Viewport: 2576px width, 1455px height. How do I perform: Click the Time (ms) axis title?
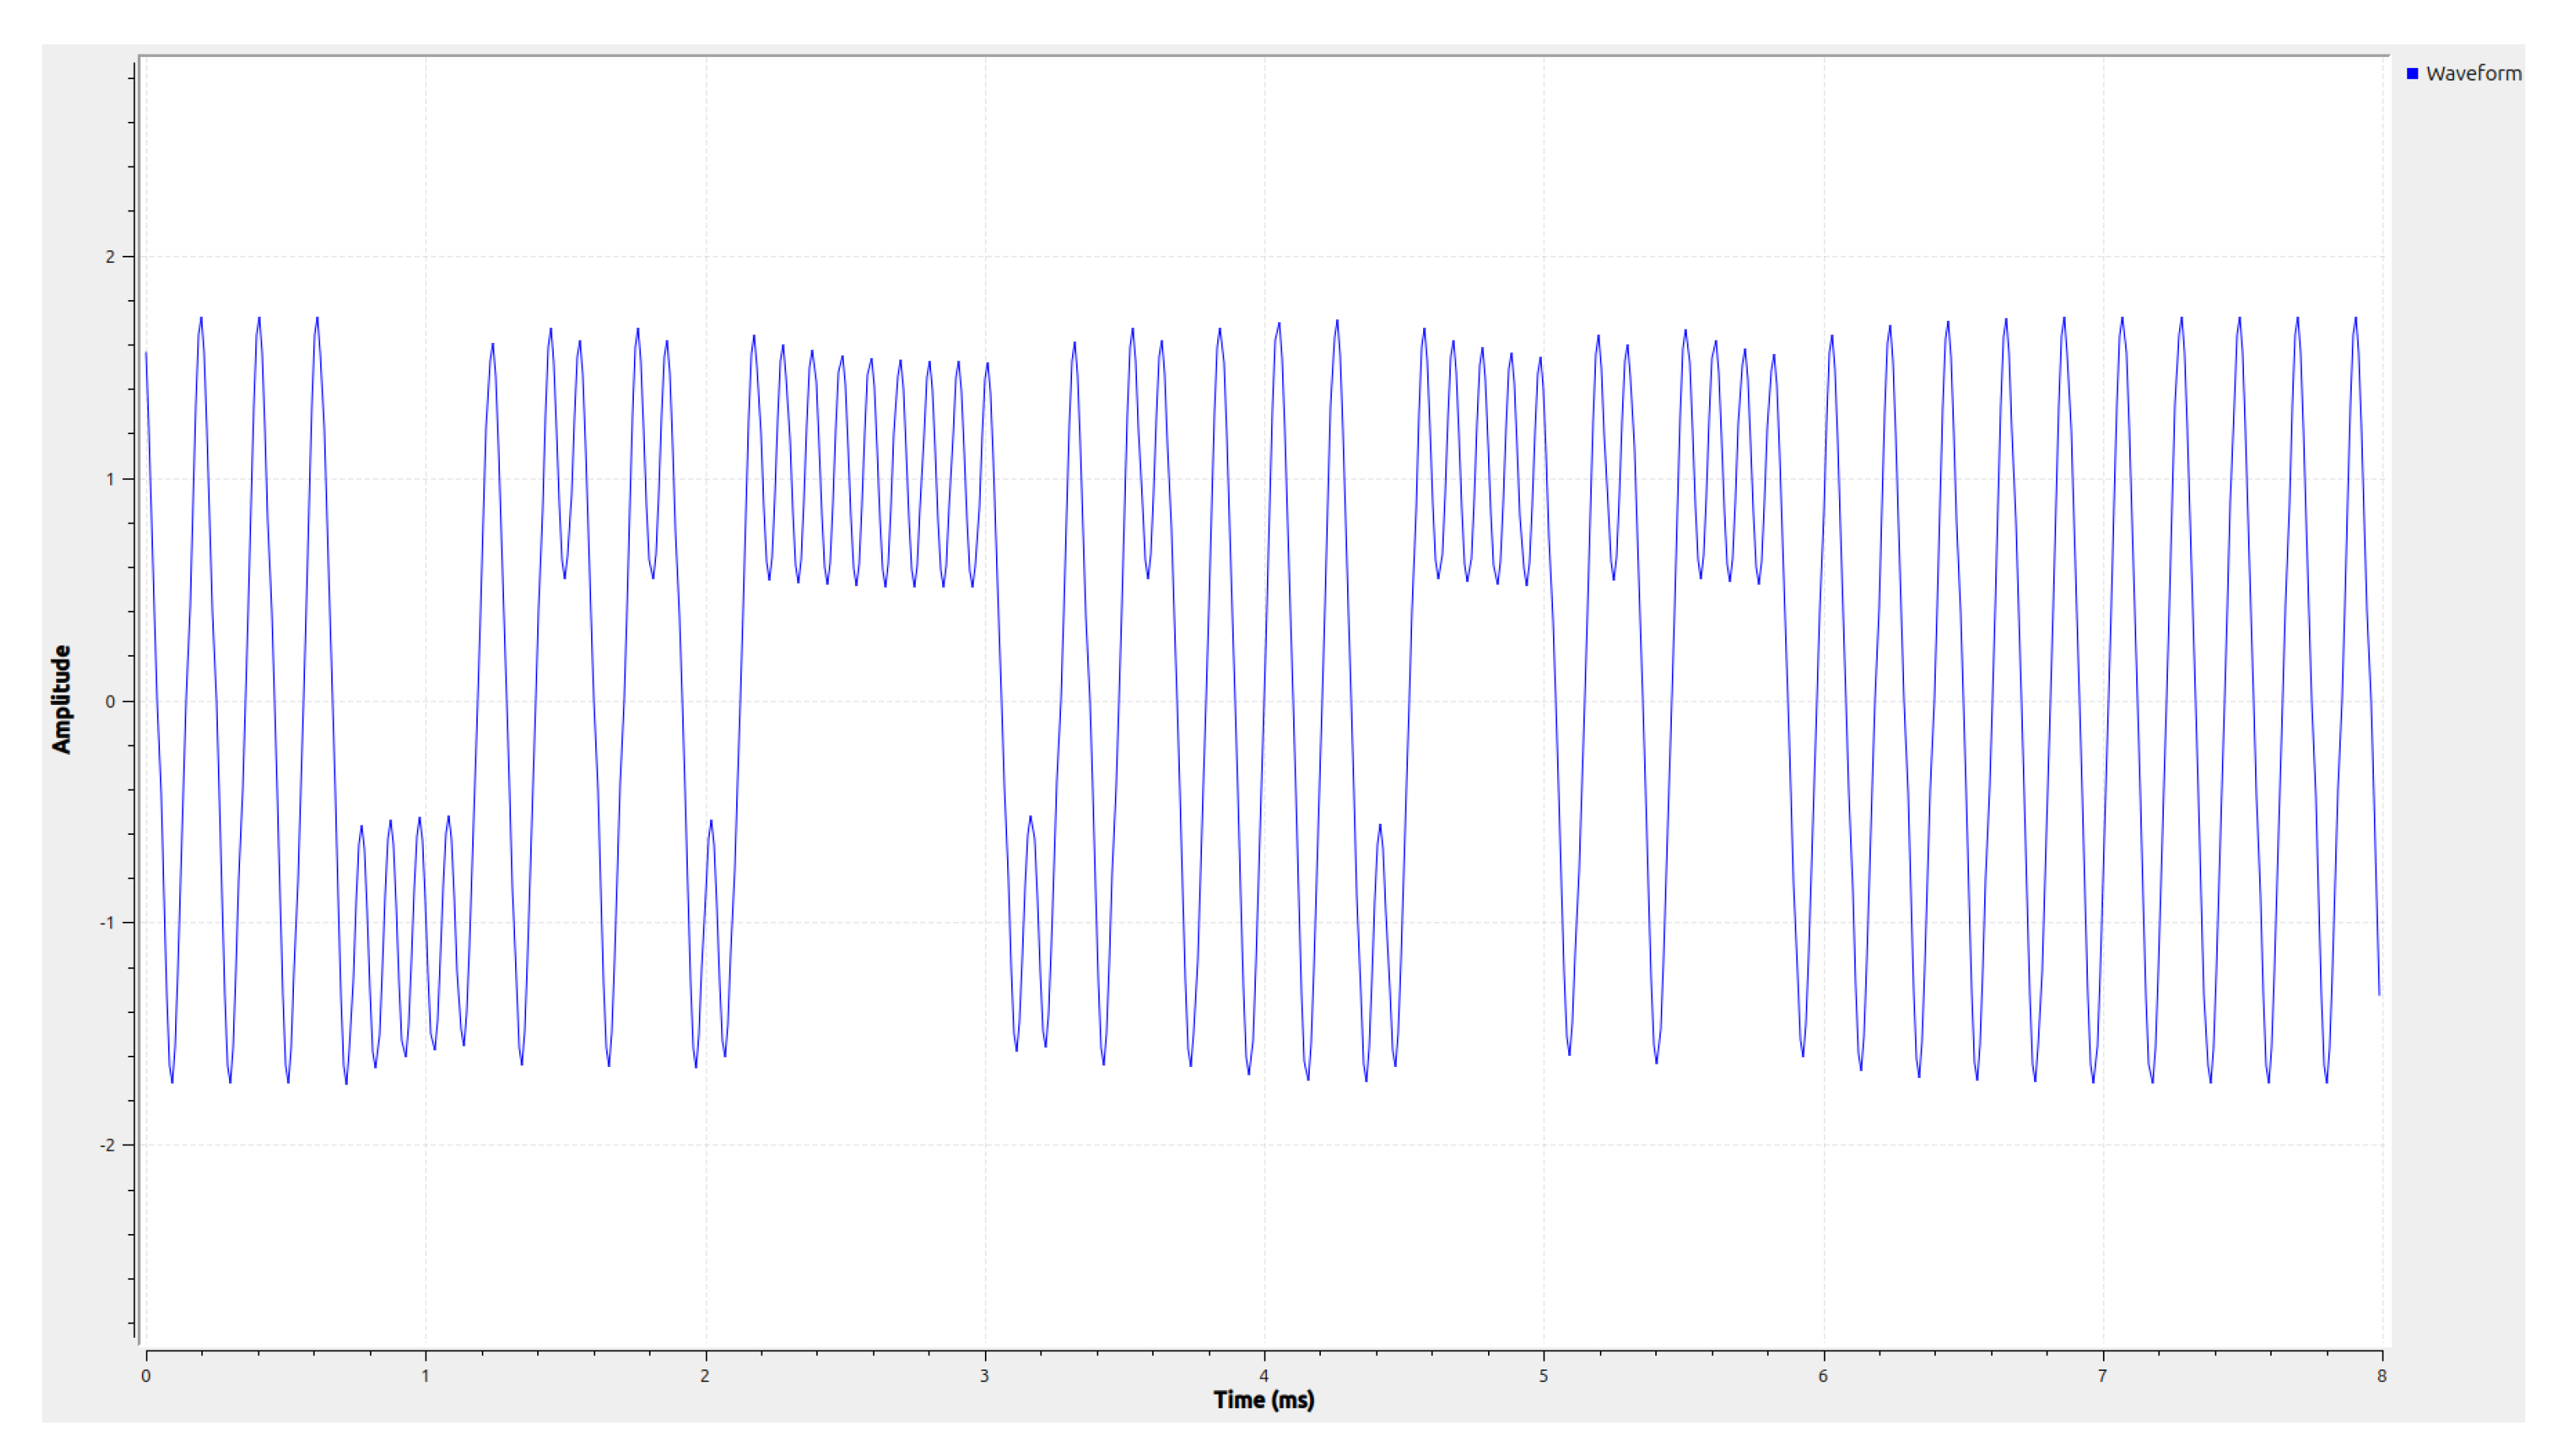pos(1263,1400)
